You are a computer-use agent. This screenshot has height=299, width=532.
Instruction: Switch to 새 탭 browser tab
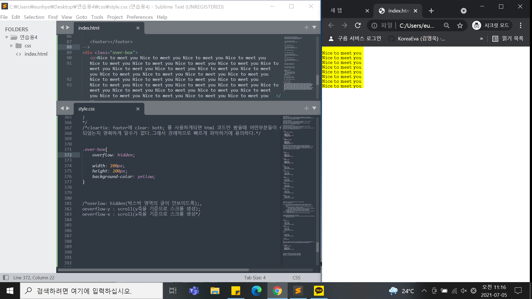336,11
